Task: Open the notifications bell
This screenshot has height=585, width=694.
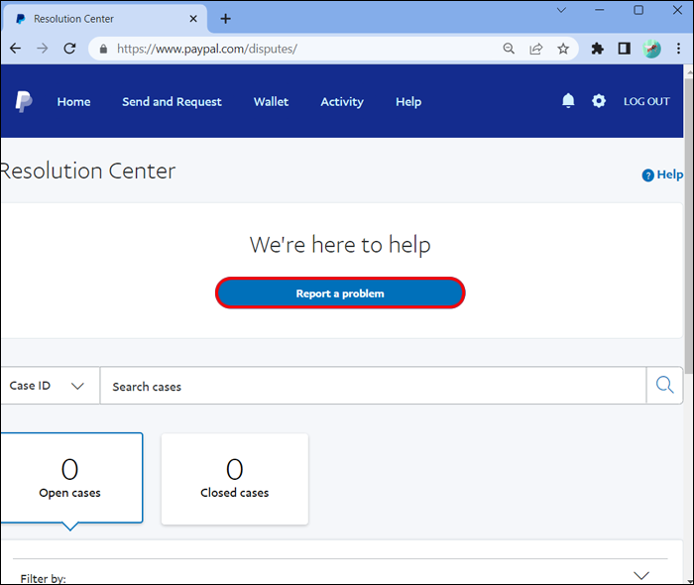Action: [x=568, y=101]
